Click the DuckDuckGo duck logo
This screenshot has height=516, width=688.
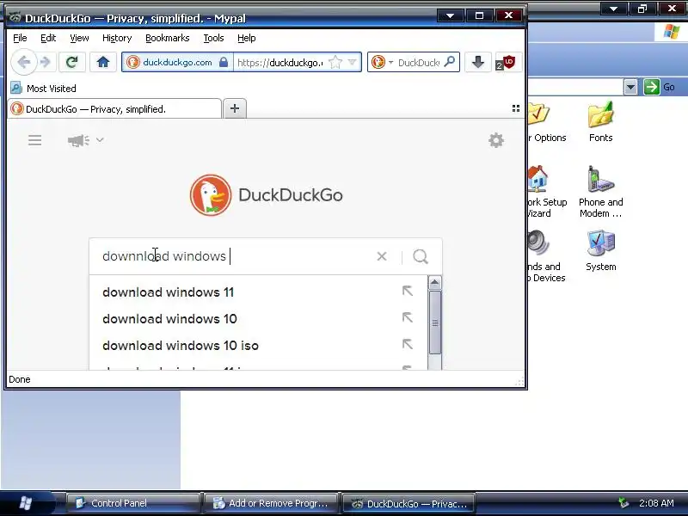pyautogui.click(x=211, y=195)
